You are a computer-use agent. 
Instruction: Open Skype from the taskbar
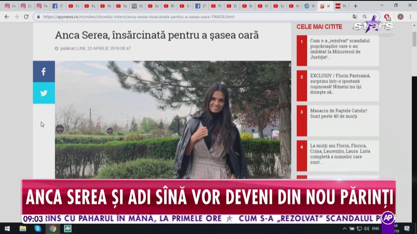(38, 228)
